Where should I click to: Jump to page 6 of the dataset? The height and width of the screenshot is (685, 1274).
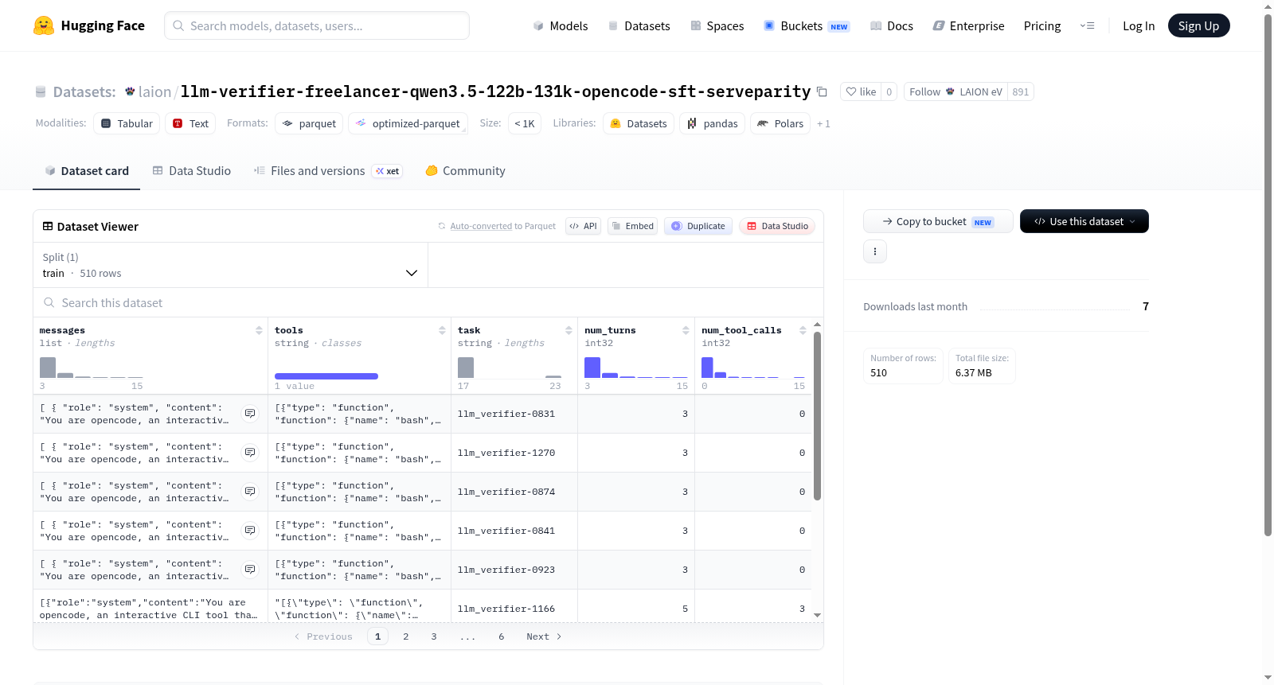(x=502, y=636)
